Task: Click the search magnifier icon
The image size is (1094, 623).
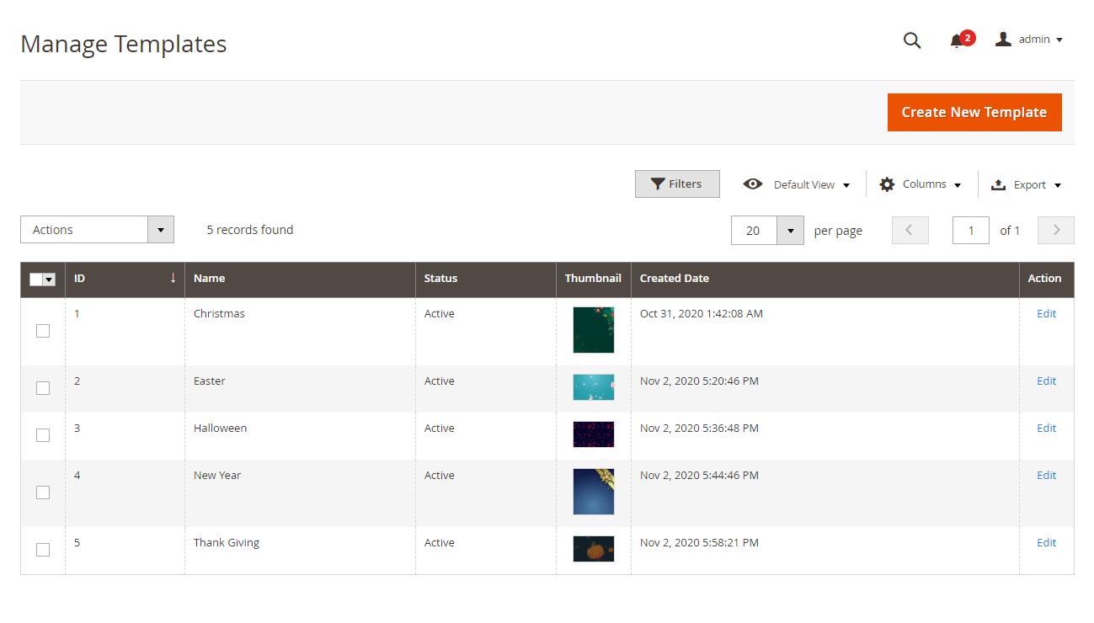Action: coord(911,40)
